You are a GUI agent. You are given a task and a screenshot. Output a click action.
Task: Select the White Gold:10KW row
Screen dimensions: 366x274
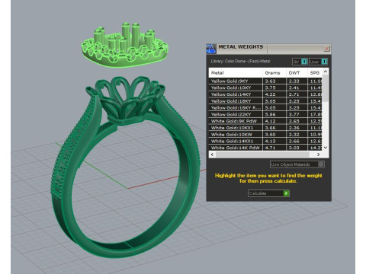tap(265, 135)
